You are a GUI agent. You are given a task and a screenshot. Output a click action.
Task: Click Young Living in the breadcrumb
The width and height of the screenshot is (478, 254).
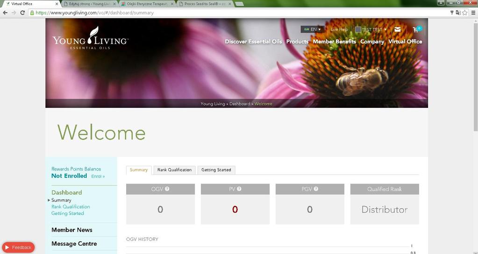[x=213, y=104]
